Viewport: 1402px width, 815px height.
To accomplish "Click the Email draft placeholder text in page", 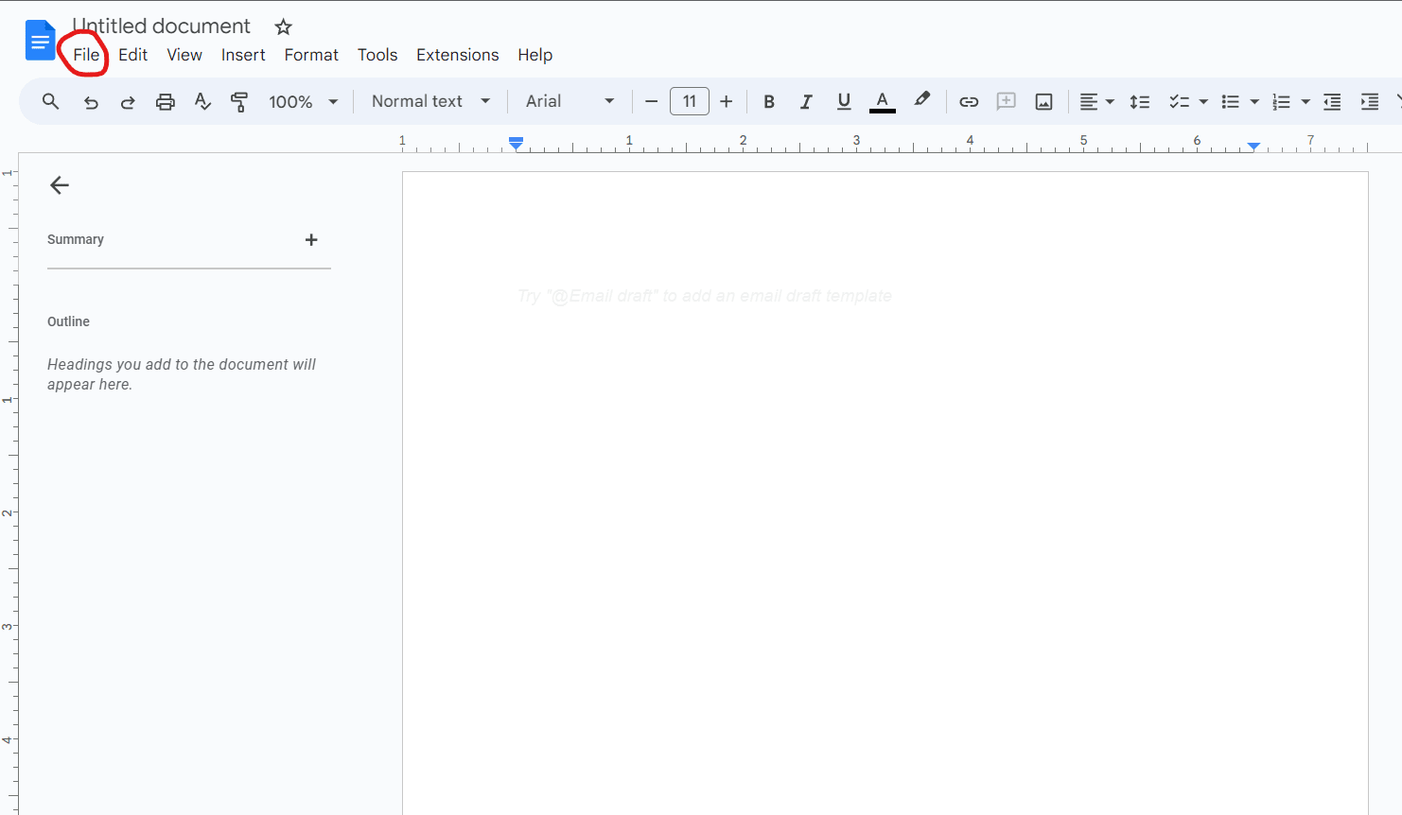I will coord(705,296).
